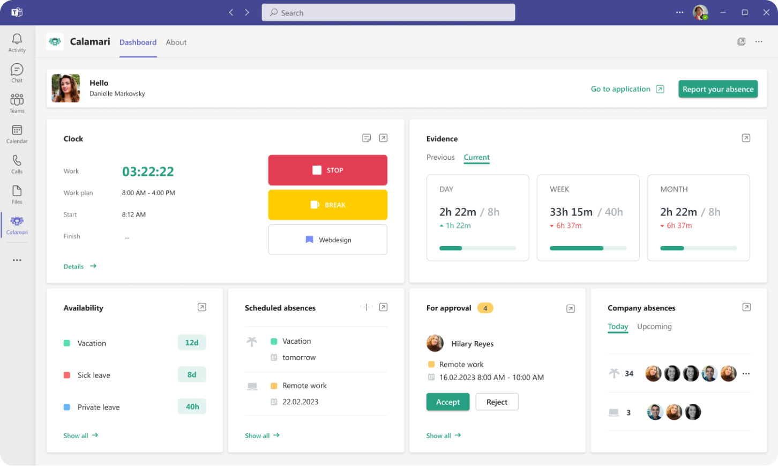Click the DAY progress bar

[478, 248]
